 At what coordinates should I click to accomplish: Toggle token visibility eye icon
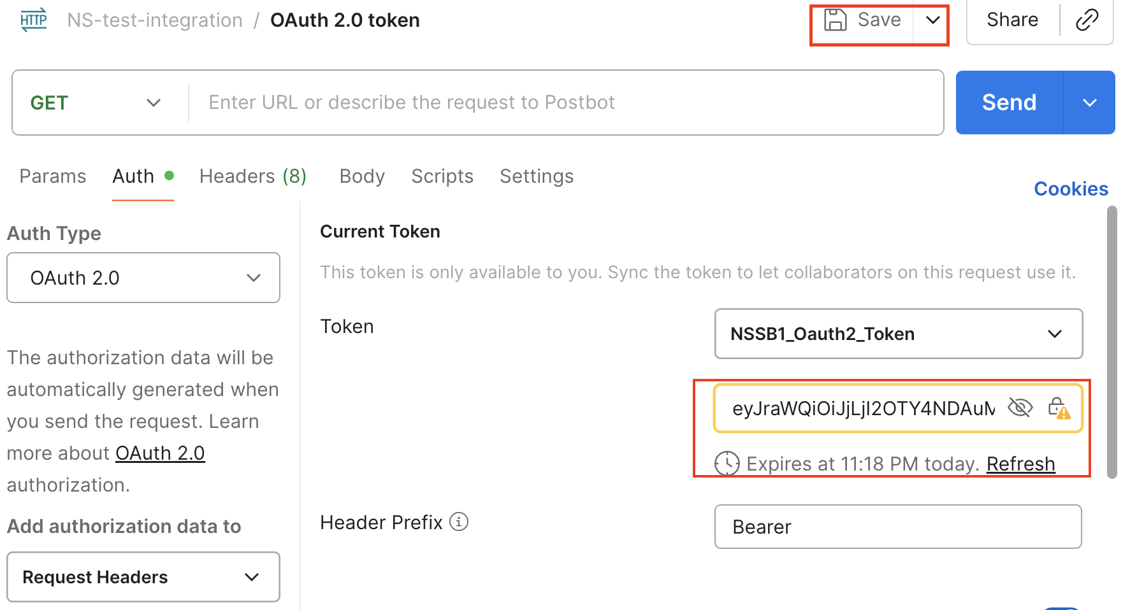coord(1020,408)
